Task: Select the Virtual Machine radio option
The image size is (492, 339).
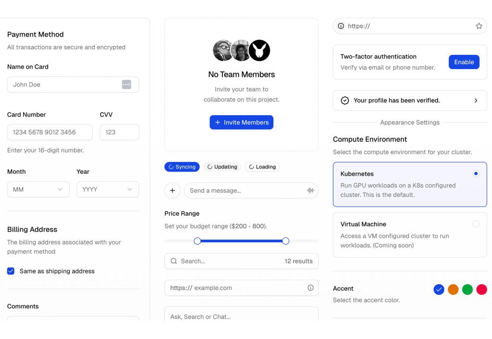Action: pyautogui.click(x=476, y=224)
